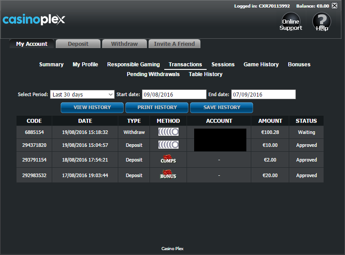Click the date 19/08/2016 15:04:57
The height and width of the screenshot is (255, 345).
(85, 145)
